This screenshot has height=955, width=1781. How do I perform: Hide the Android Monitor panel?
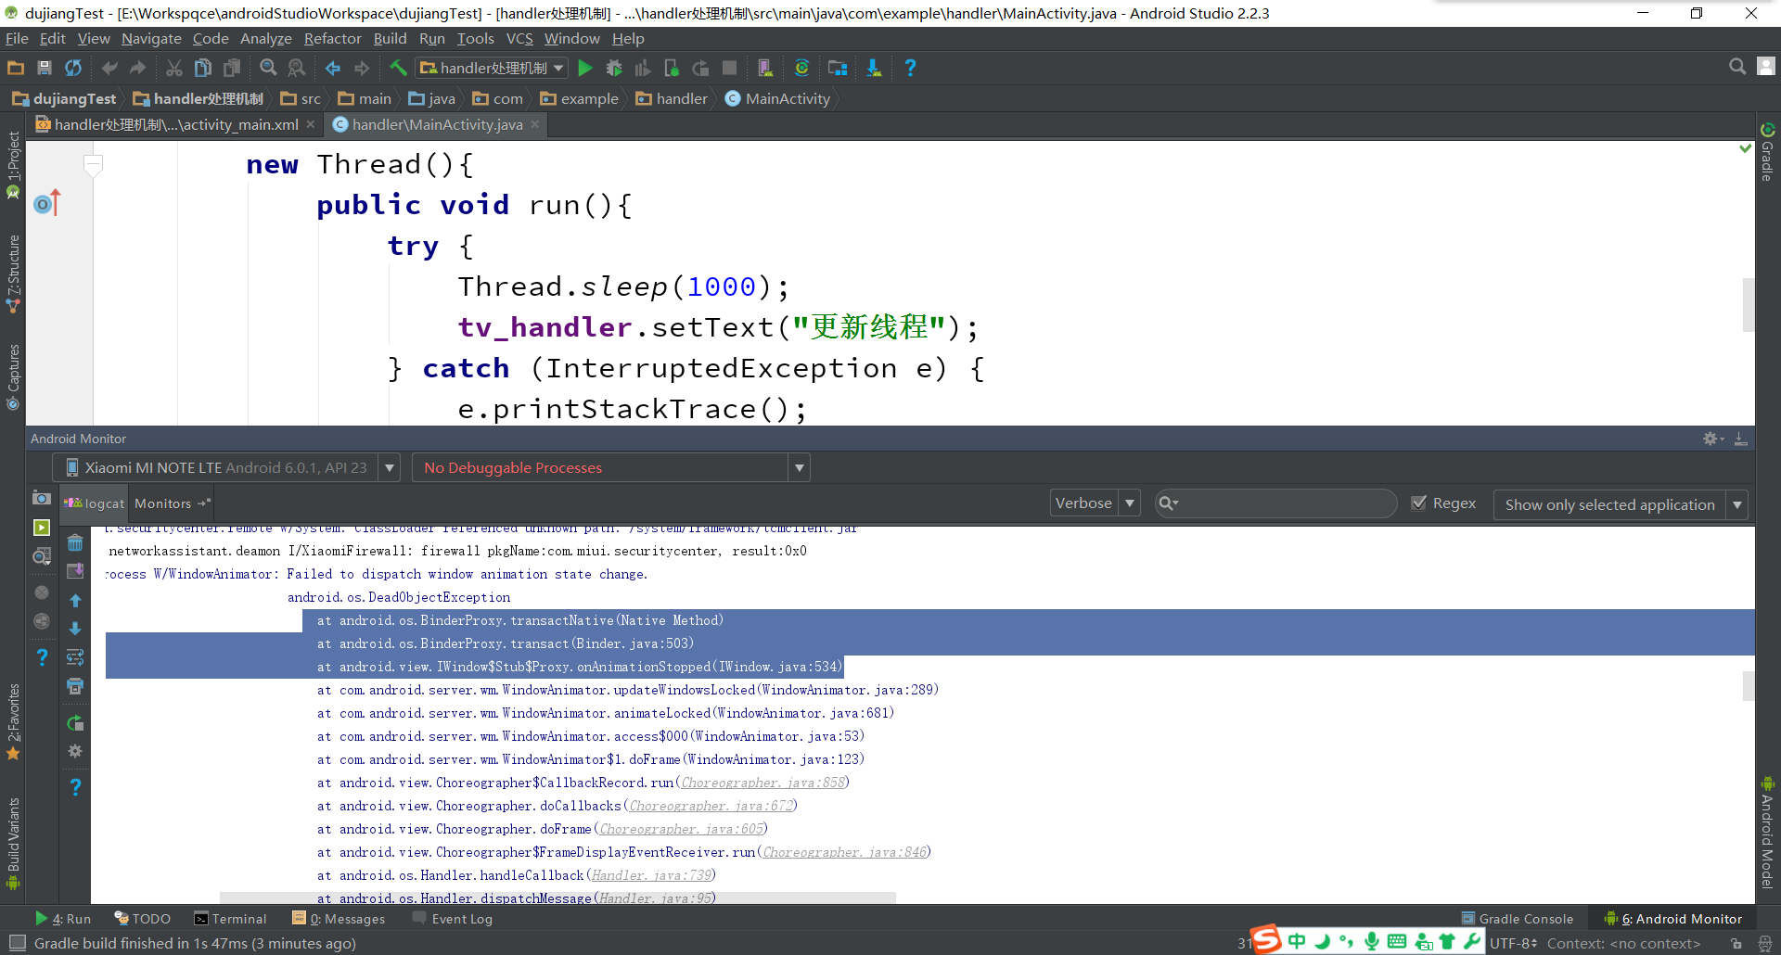pyautogui.click(x=1741, y=439)
